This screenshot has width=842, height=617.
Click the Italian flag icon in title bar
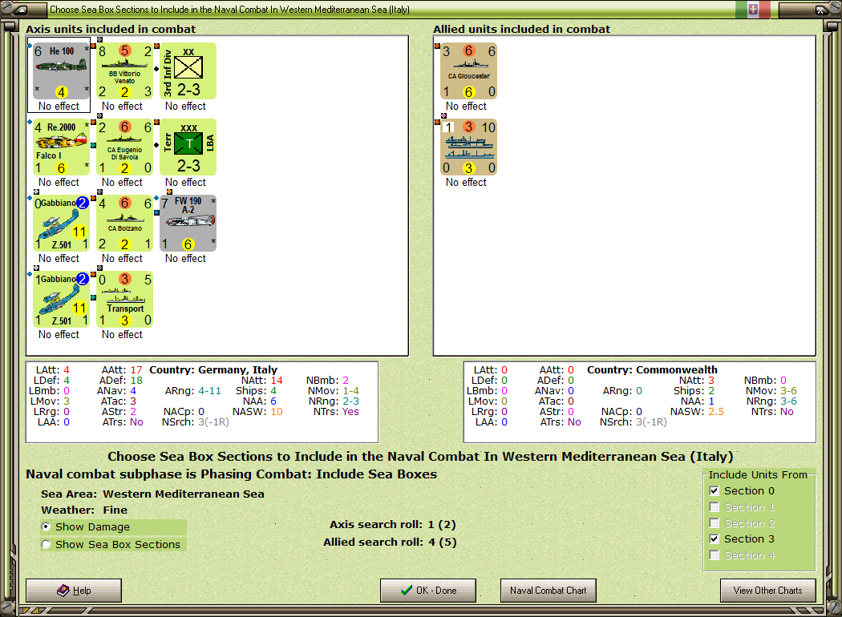point(753,9)
